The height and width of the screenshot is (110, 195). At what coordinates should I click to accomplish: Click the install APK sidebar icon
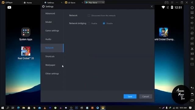(192, 43)
